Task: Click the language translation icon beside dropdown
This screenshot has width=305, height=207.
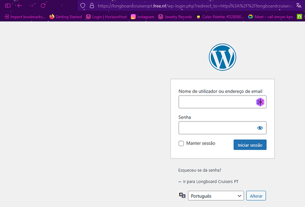Action: click(182, 196)
